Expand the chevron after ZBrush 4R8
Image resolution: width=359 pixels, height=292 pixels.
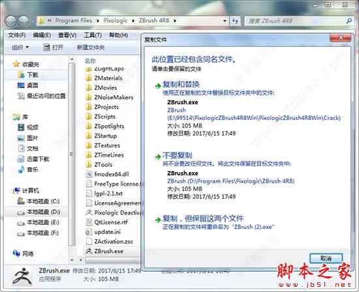click(x=175, y=21)
